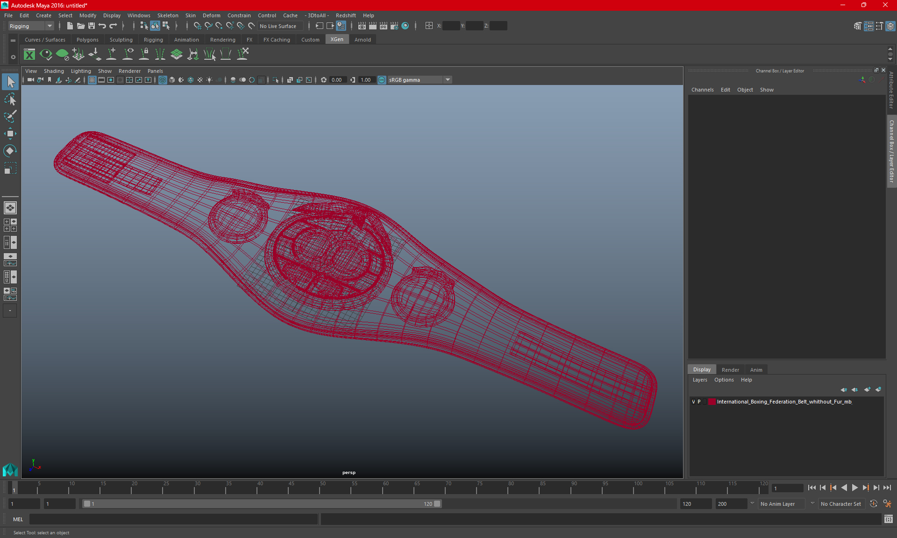The width and height of the screenshot is (897, 538).
Task: Click the Save scene icon
Action: pyautogui.click(x=92, y=26)
